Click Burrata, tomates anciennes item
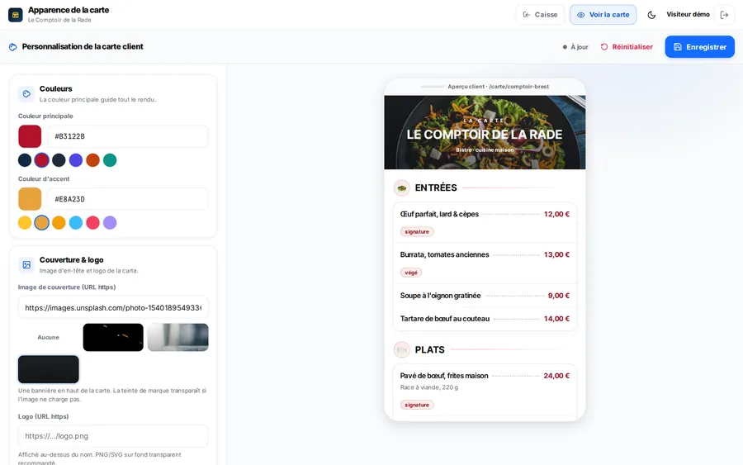 pos(485,263)
